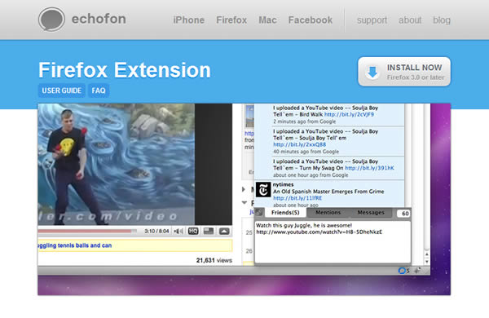The height and width of the screenshot is (318, 489).
Task: Switch to the Mentions tab
Action: [x=328, y=213]
